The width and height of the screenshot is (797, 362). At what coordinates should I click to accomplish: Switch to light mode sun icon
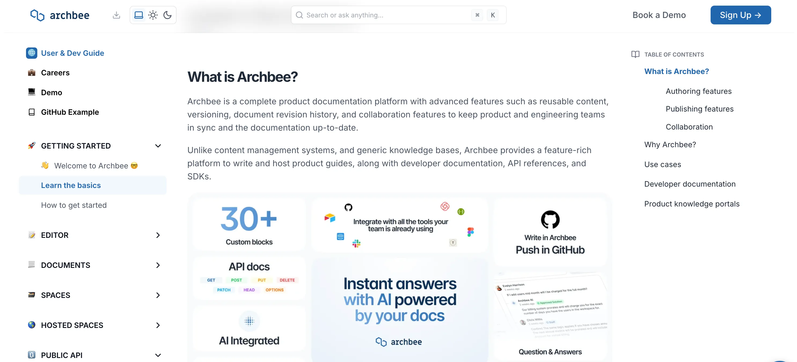[x=153, y=15]
